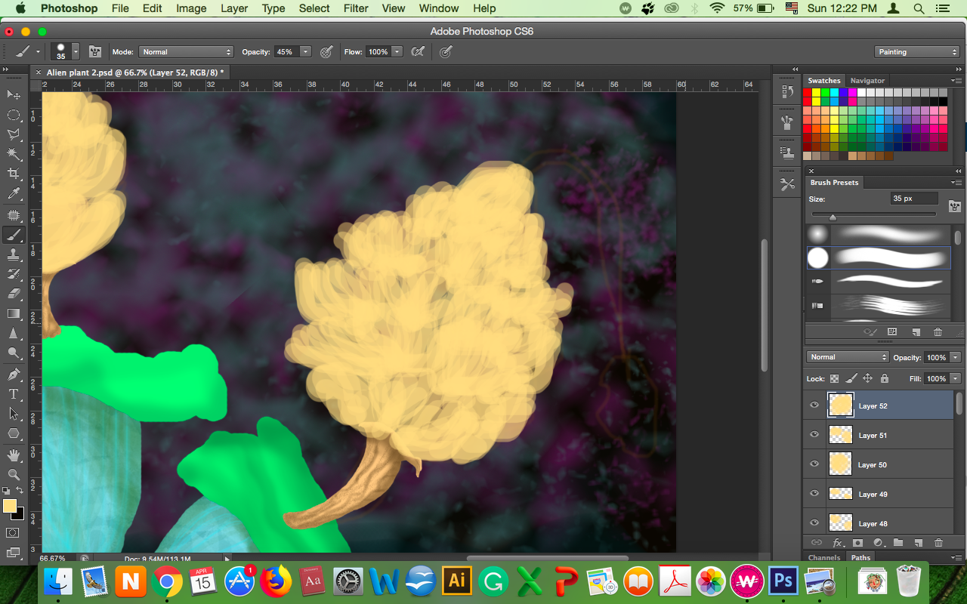Select the Polygonal Lasso tool

point(14,134)
